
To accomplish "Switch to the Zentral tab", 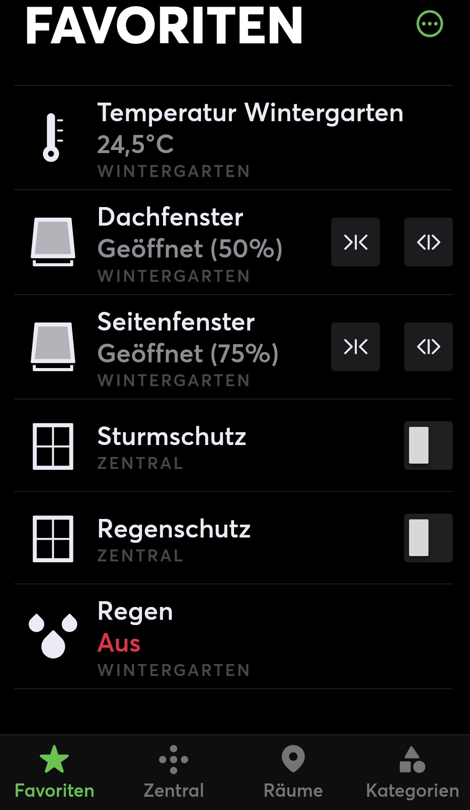I will [x=174, y=772].
